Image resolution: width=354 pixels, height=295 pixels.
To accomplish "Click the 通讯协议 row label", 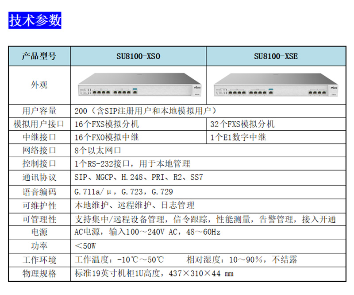I will pos(39,178).
